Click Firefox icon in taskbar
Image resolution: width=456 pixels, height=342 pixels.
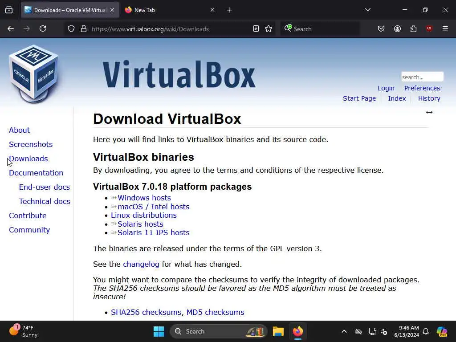(x=298, y=331)
